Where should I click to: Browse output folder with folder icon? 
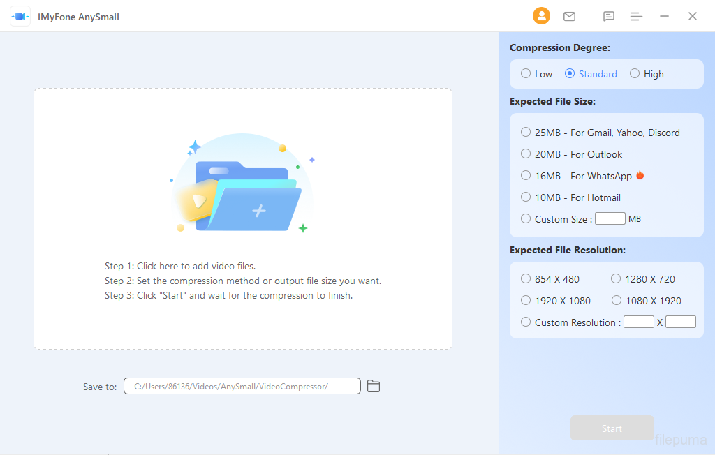(374, 386)
